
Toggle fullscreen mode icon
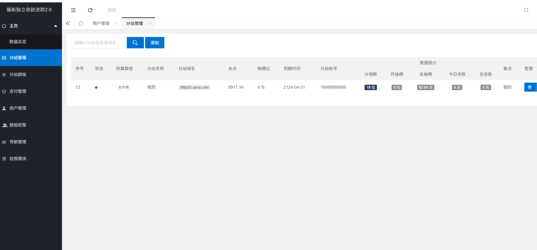[526, 10]
